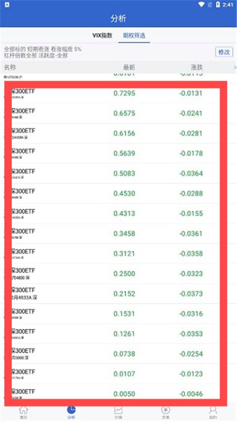The height and width of the screenshot is (422, 237).
Task: Switch to the VIX指数 tab
Action: (x=102, y=36)
